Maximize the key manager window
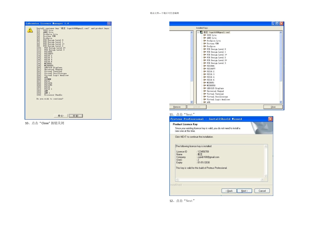329x233 pixels. coord(277,24)
